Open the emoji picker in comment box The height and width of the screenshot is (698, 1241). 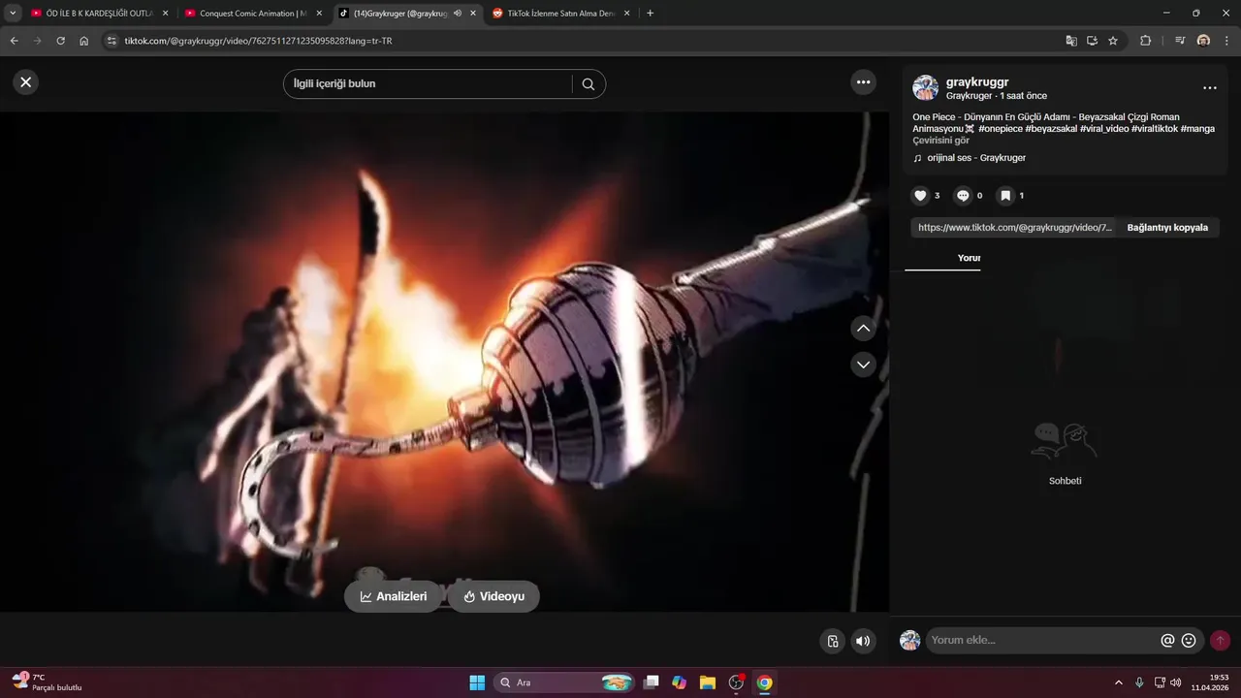[1189, 641]
